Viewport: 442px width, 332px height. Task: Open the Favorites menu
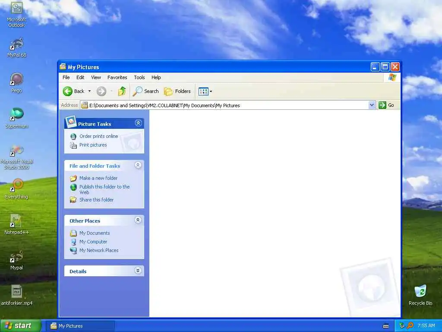tap(117, 77)
